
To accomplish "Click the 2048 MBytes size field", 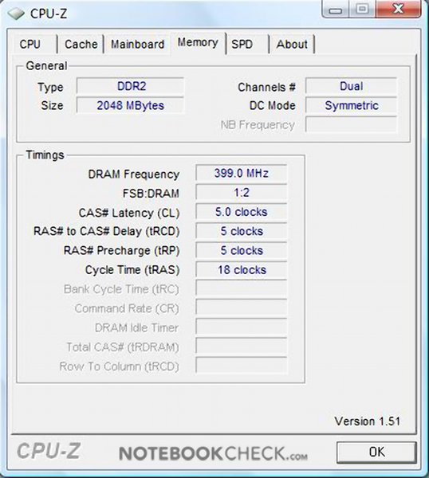I will [130, 105].
